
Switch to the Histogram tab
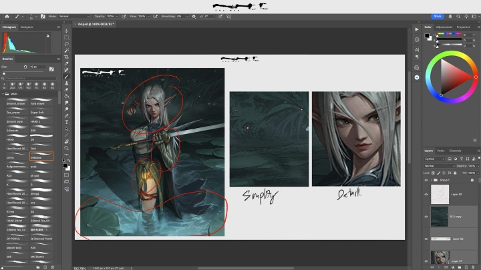9,27
